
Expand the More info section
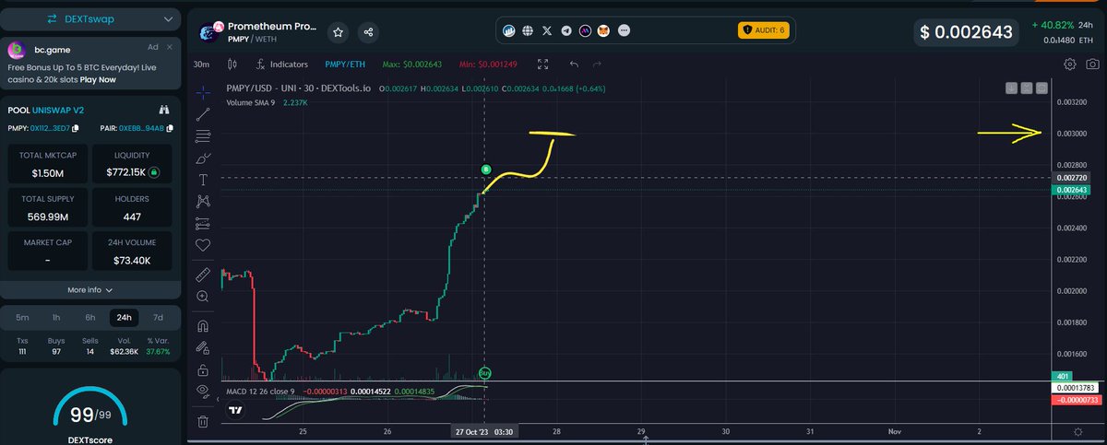[90, 289]
